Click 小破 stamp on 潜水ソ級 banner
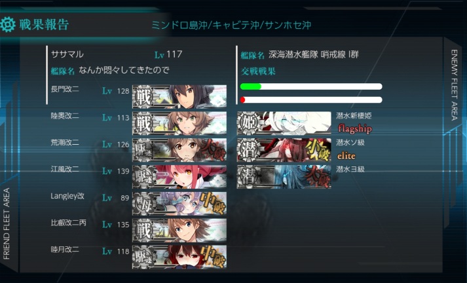 point(318,150)
